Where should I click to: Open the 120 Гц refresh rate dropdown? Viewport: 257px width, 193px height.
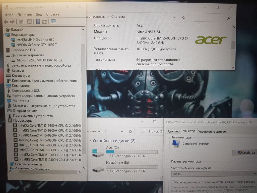pos(213,174)
